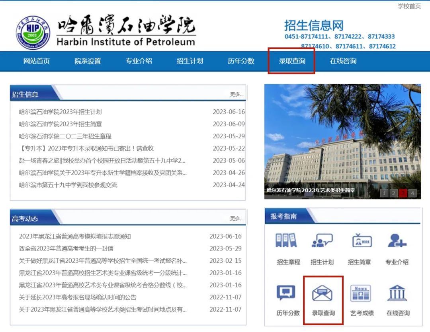Image resolution: width=430 pixels, height=332 pixels.
Task: Switch to slide 1 of the banner
Action: [384, 193]
